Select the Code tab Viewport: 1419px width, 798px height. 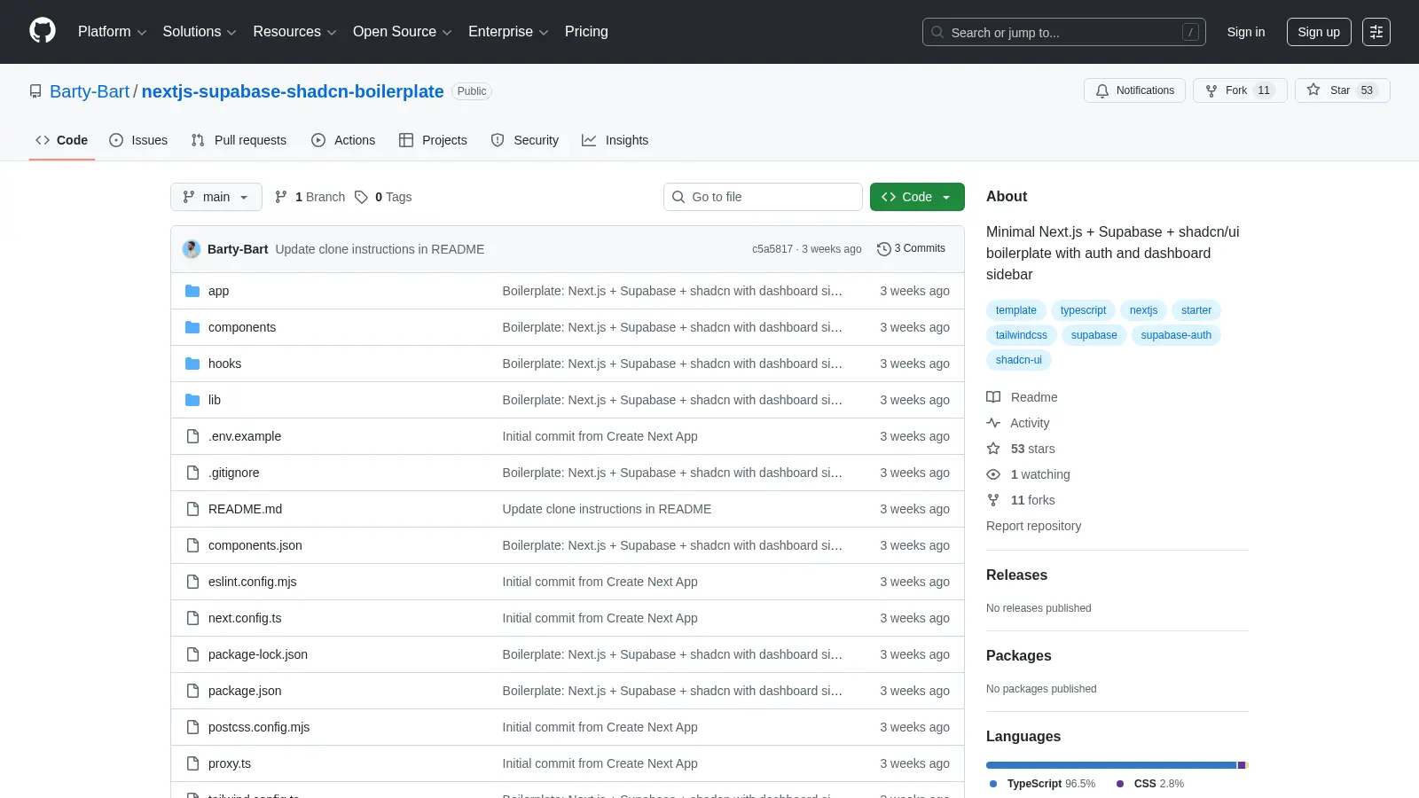point(62,140)
